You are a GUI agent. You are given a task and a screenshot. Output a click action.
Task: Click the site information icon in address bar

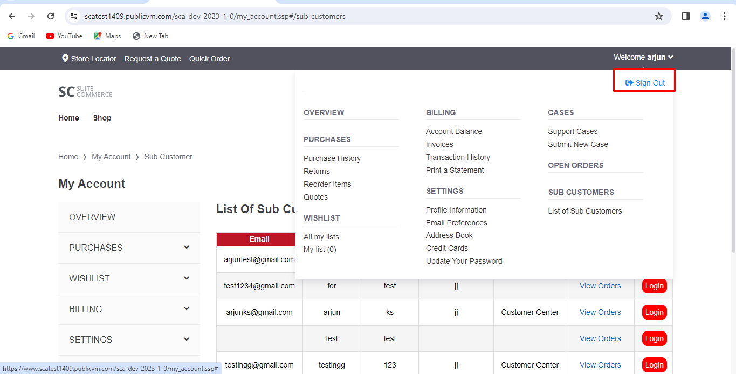74,16
